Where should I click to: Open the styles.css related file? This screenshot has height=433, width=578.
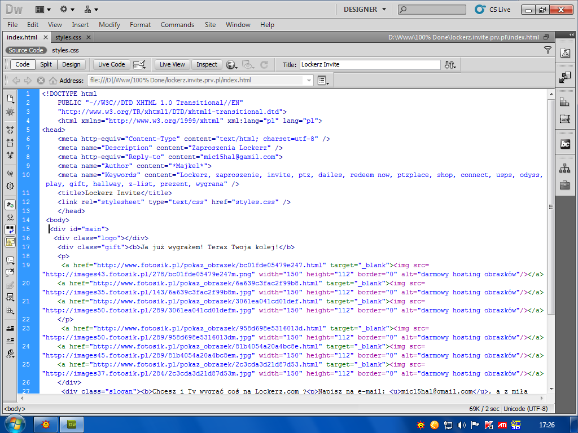point(65,50)
